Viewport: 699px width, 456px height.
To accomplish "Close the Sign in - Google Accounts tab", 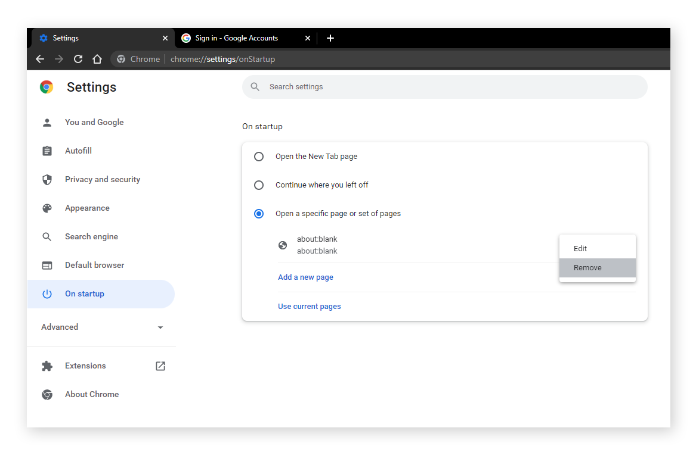I will (x=308, y=38).
